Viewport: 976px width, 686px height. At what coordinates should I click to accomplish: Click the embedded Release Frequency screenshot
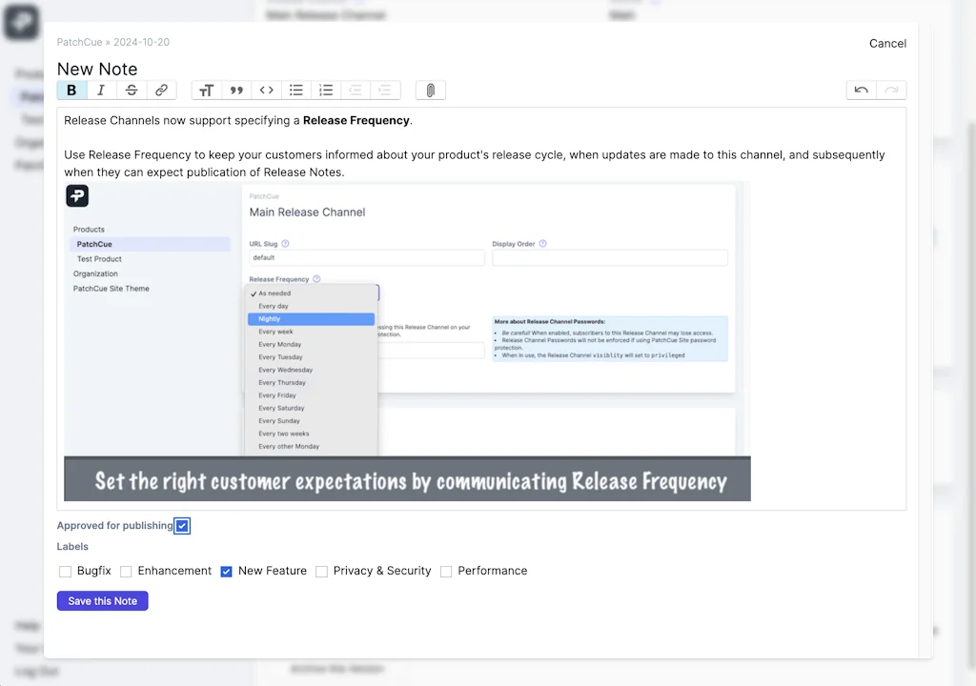(407, 341)
